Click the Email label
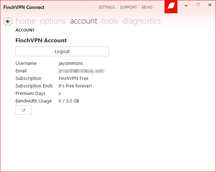The image size is (216, 172). (21, 71)
